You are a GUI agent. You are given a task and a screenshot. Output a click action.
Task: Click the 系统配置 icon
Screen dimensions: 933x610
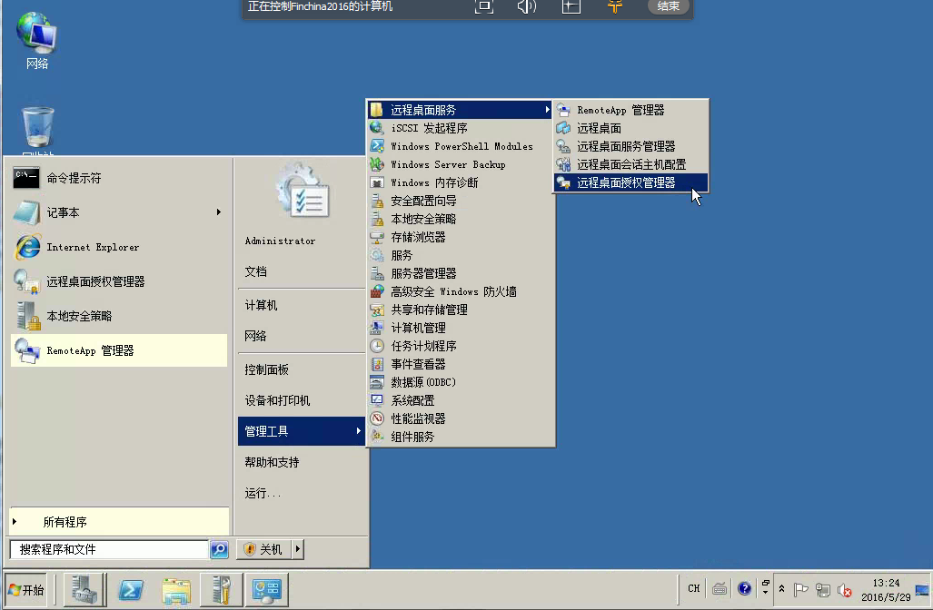[x=377, y=400]
